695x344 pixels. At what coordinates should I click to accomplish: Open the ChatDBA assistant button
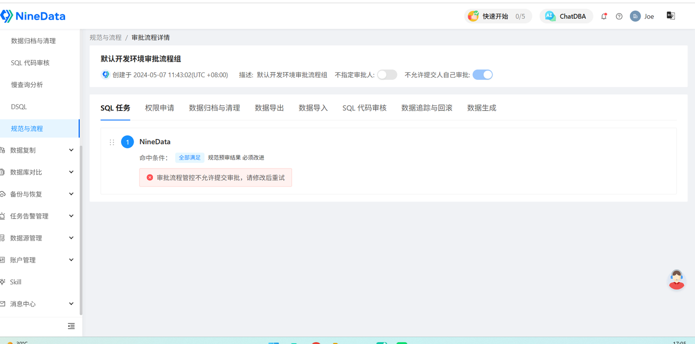566,16
